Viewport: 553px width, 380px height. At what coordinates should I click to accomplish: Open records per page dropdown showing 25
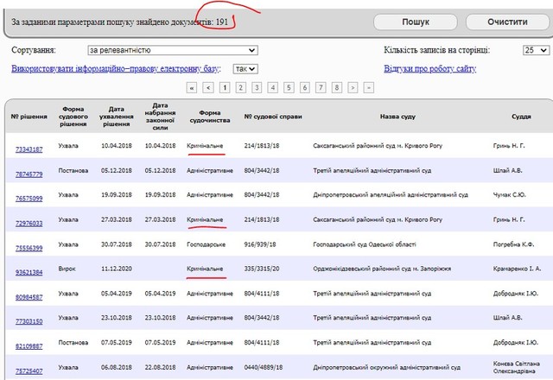pyautogui.click(x=533, y=51)
